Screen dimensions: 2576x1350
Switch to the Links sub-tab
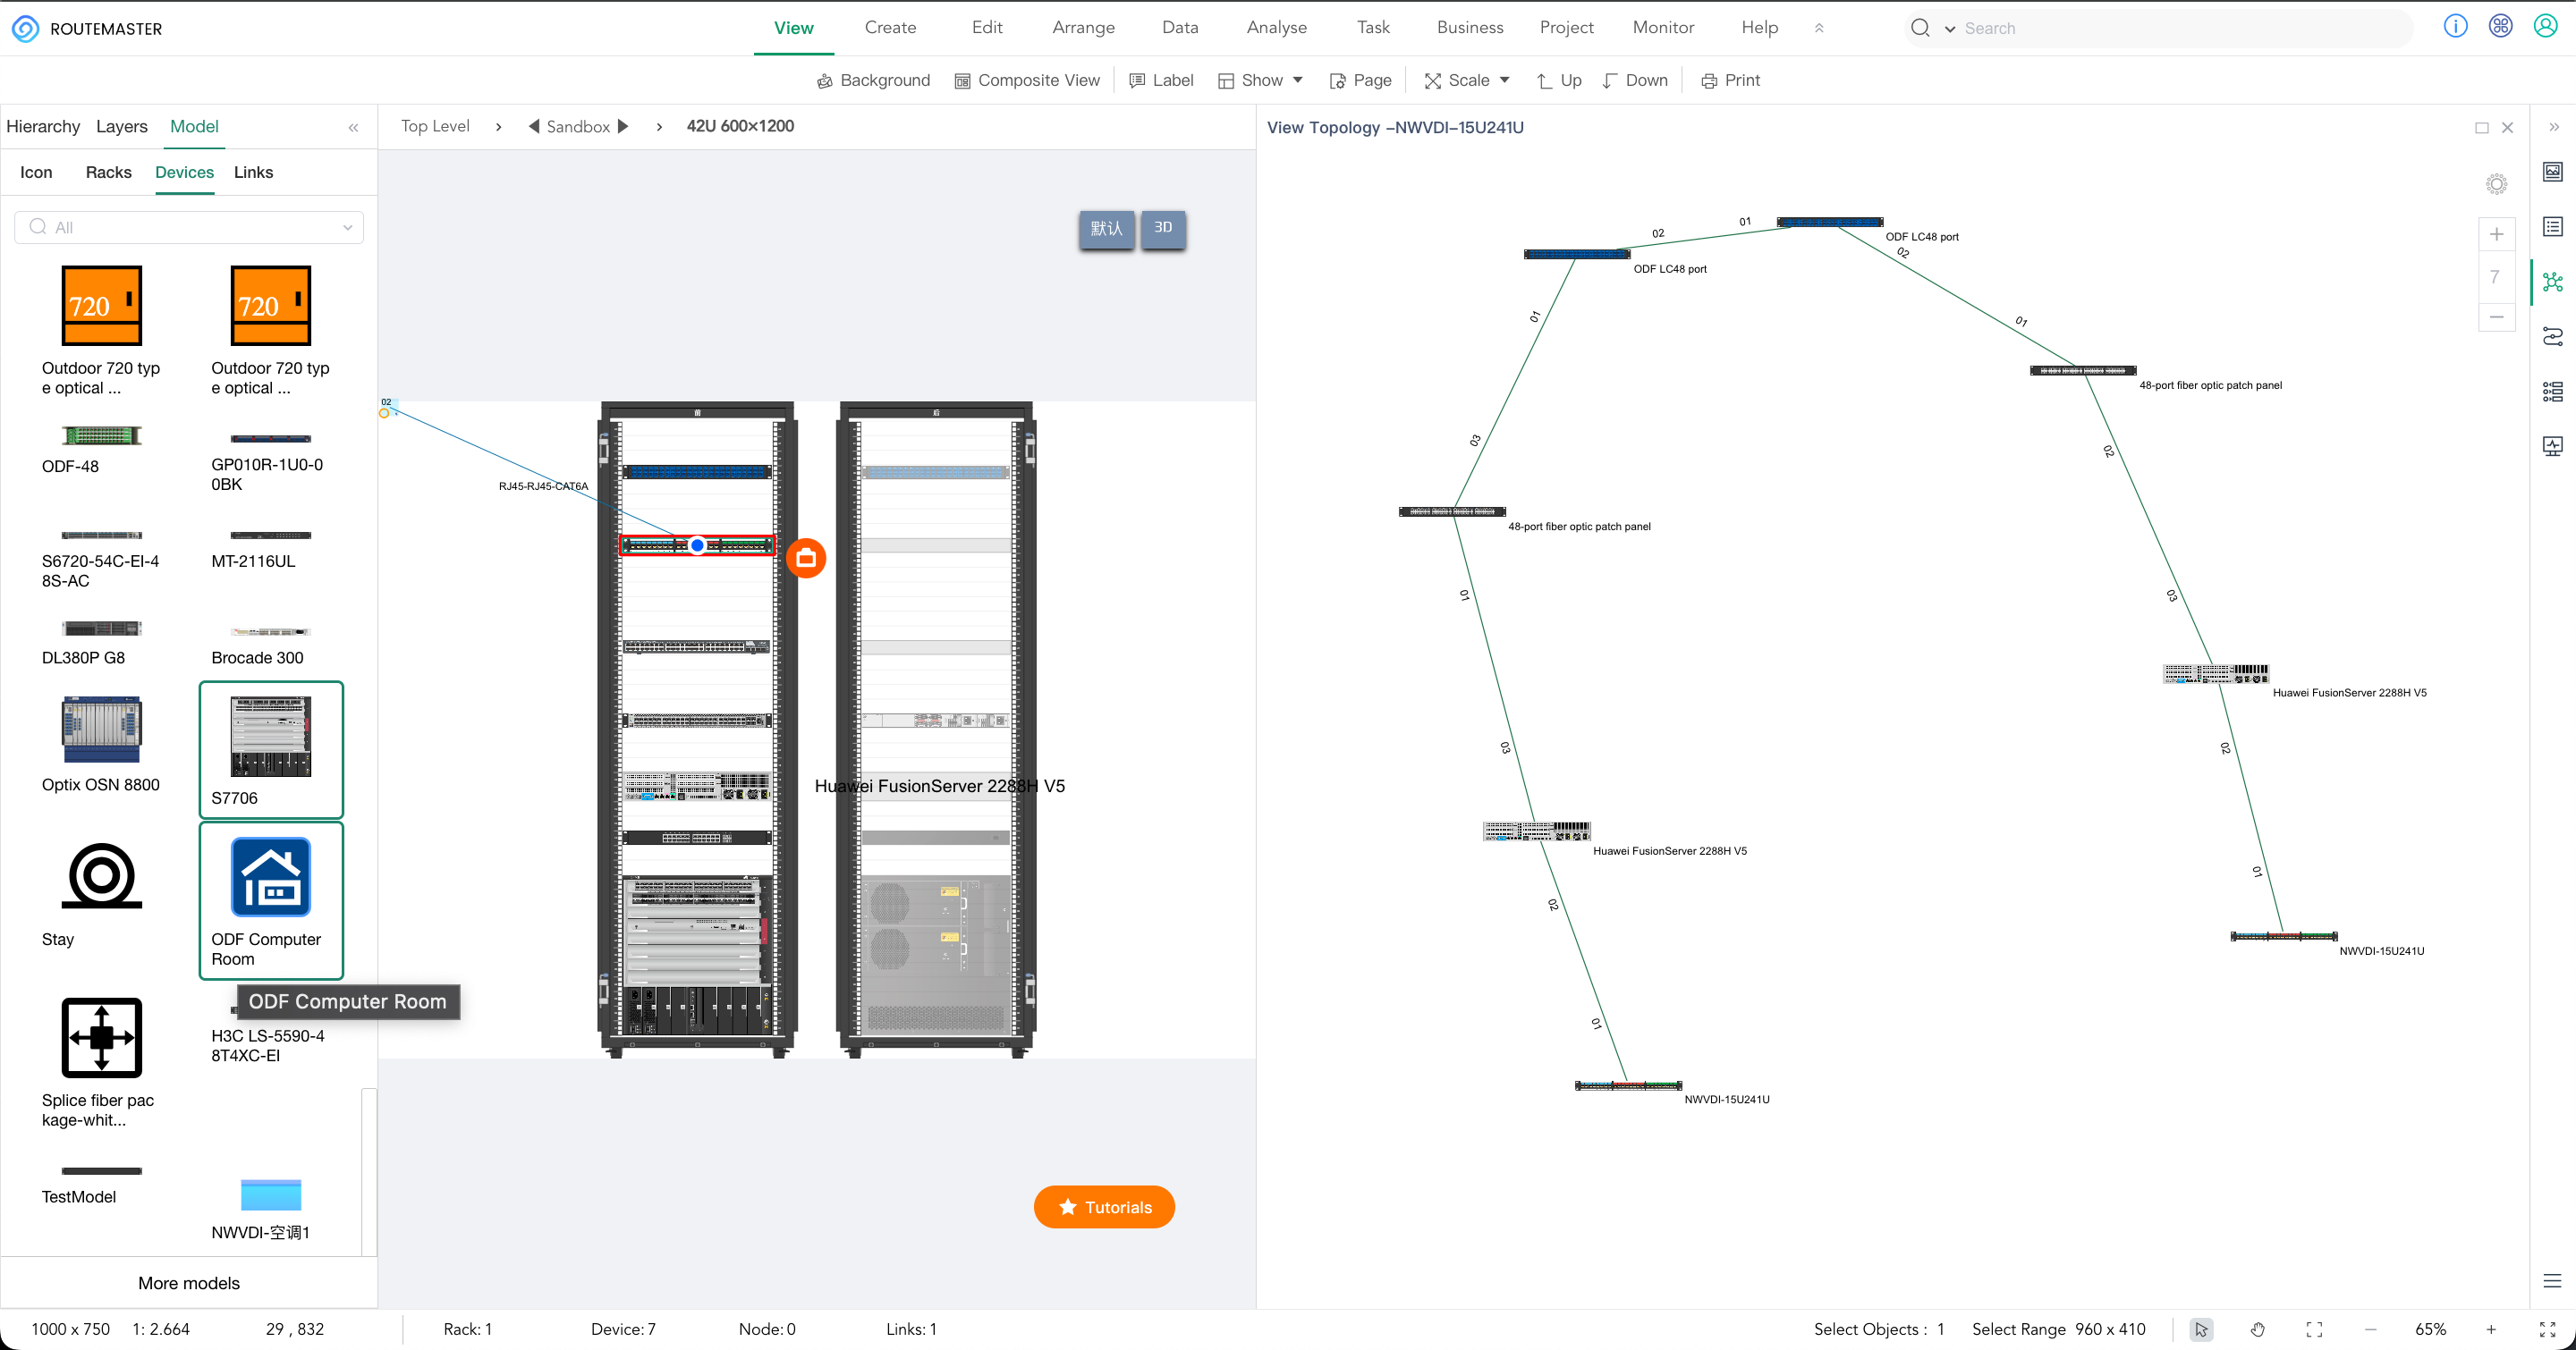pyautogui.click(x=253, y=173)
